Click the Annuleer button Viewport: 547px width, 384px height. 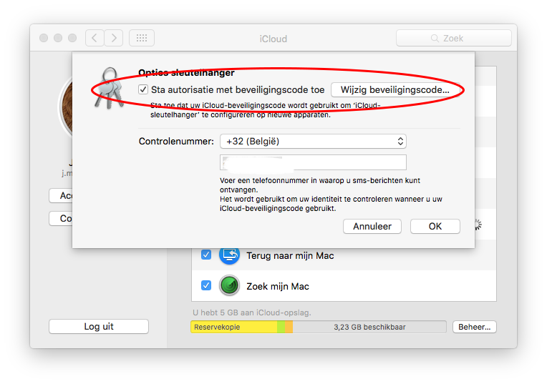[372, 226]
